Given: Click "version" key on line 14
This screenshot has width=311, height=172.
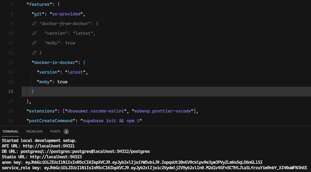Looking at the screenshot, I should pos(48,72).
